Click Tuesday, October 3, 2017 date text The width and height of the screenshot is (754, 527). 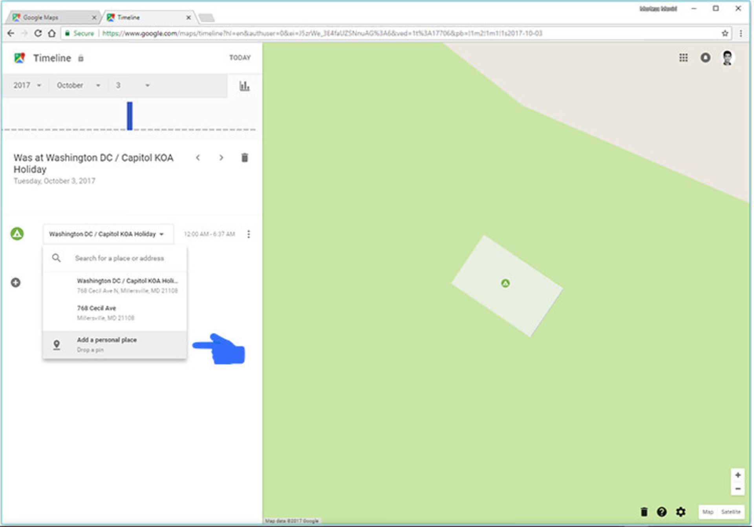[x=55, y=181]
